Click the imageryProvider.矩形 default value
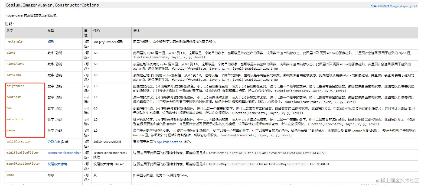 point(108,42)
